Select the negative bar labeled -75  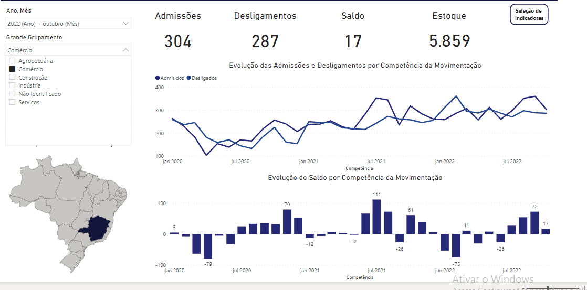pos(456,245)
